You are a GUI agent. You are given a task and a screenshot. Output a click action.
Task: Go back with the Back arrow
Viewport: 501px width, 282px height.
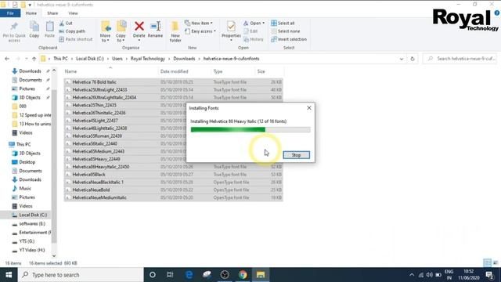(x=7, y=59)
